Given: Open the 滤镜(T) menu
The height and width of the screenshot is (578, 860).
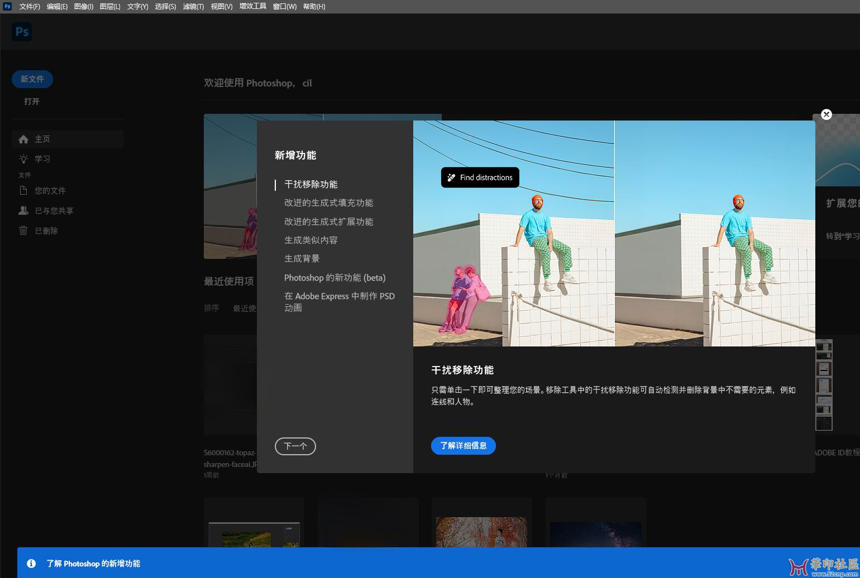Looking at the screenshot, I should [x=193, y=7].
